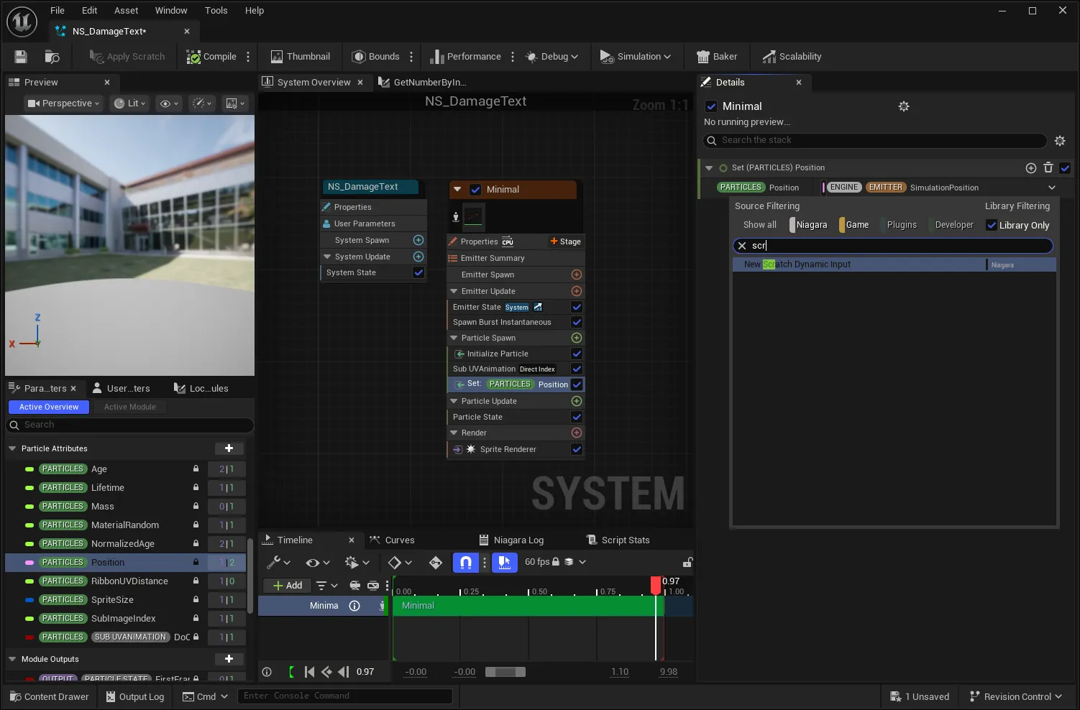1080x710 pixels.
Task: Uncheck Library Only filtering
Action: pyautogui.click(x=992, y=225)
